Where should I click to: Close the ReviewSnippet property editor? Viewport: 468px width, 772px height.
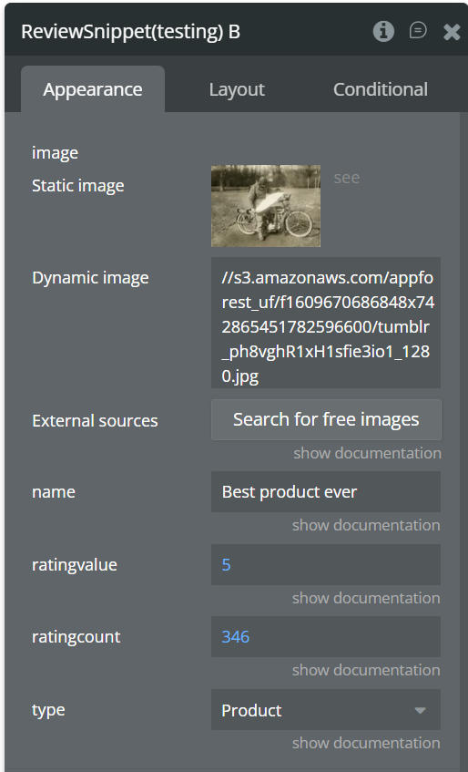tap(452, 33)
